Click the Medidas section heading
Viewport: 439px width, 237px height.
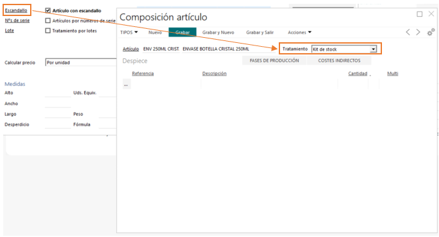pyautogui.click(x=15, y=84)
